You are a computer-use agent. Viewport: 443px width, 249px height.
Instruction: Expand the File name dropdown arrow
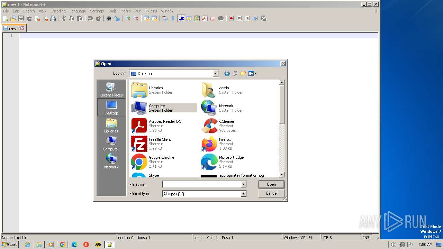pyautogui.click(x=243, y=184)
